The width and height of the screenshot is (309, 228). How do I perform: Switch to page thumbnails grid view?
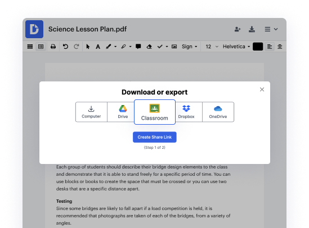[30, 47]
